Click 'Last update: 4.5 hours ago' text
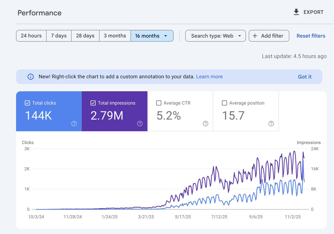334x234 pixels. click(294, 56)
